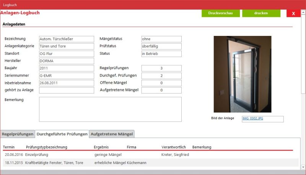Sort by the Termin column header
Screen dimensions: 306x175
coord(9,147)
